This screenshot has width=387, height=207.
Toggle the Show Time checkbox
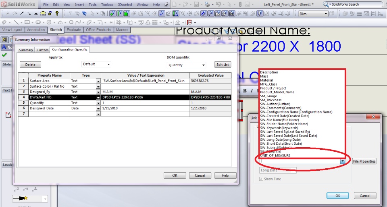(x=261, y=179)
